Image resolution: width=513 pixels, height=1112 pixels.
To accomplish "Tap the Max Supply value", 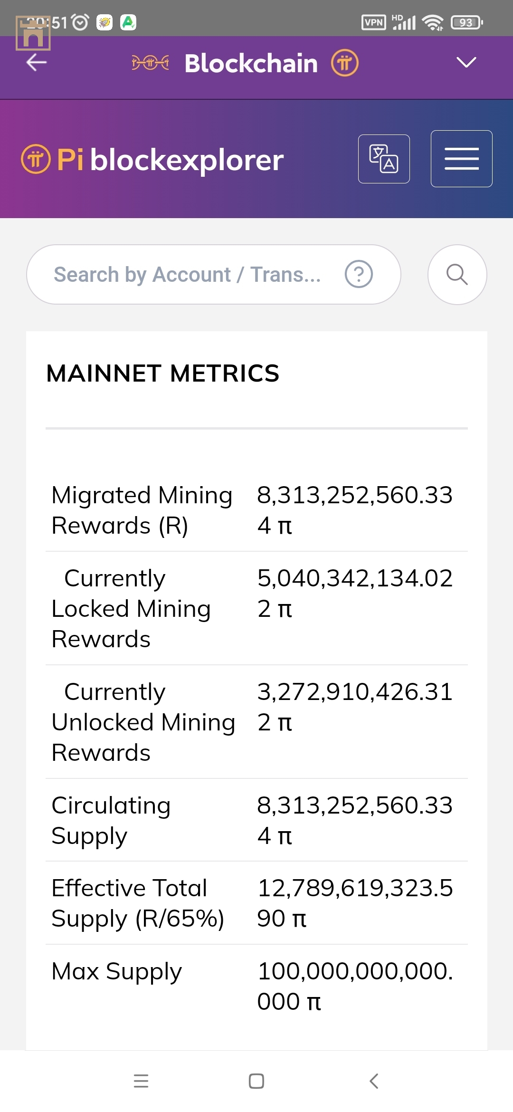I will click(x=354, y=986).
